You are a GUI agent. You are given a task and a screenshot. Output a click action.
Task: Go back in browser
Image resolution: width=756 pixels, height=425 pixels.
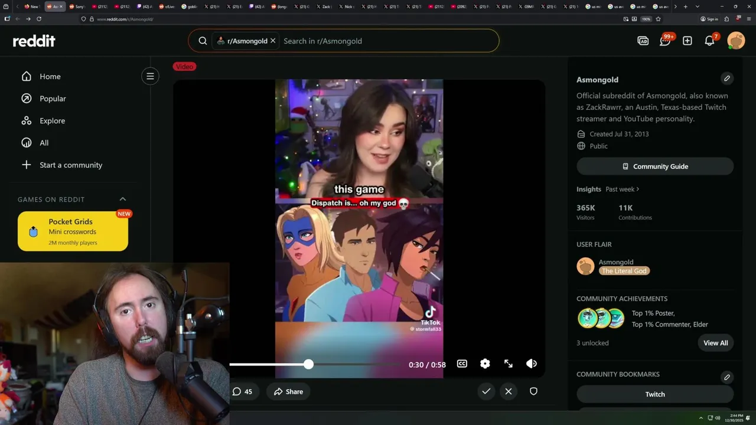pyautogui.click(x=18, y=19)
